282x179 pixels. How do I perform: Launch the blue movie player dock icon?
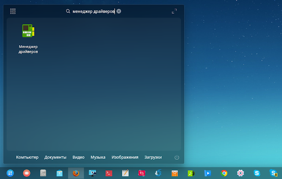click(x=208, y=173)
